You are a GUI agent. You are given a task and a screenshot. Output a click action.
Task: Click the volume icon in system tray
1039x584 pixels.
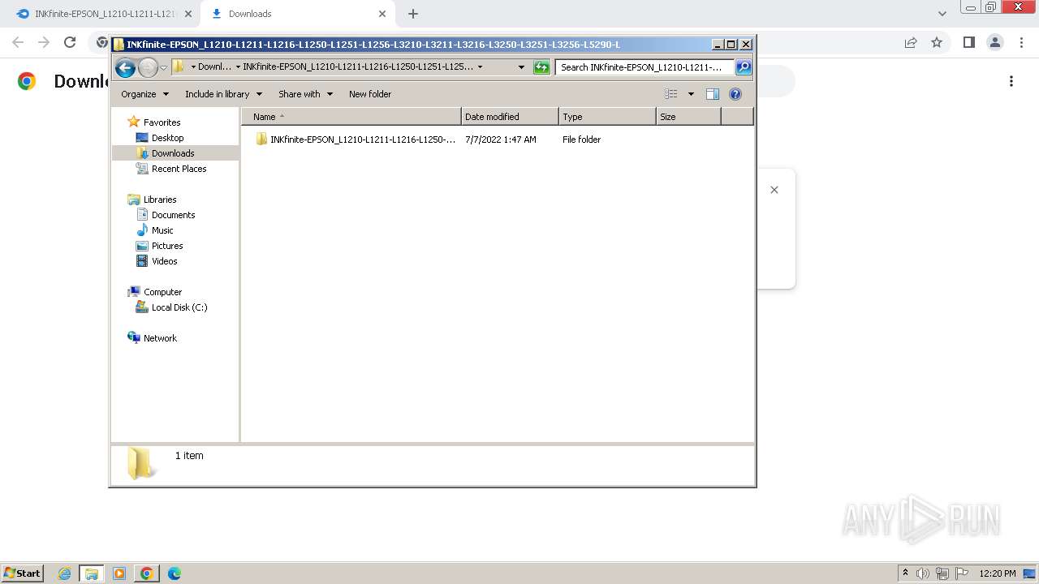923,573
